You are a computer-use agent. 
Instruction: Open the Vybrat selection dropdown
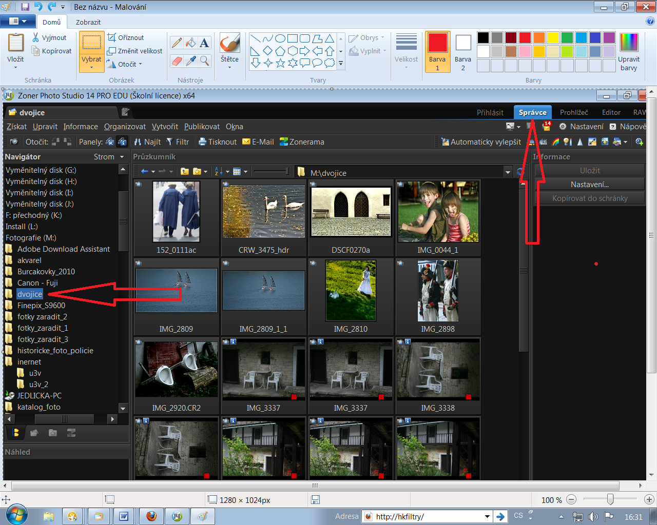91,67
